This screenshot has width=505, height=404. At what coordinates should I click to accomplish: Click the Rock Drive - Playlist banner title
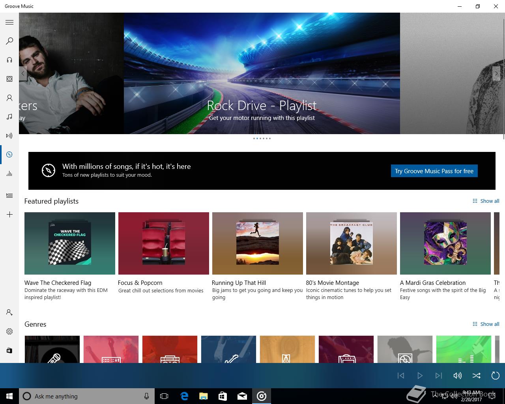point(262,105)
